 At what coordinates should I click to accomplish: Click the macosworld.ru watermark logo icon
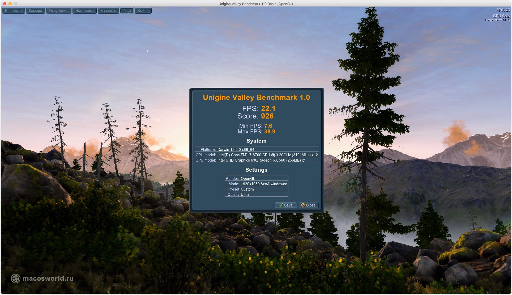[15, 279]
